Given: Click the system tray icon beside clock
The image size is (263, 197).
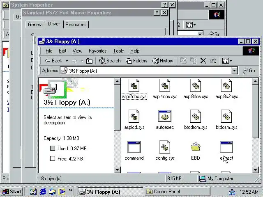Looking at the screenshot, I should pyautogui.click(x=232, y=192).
